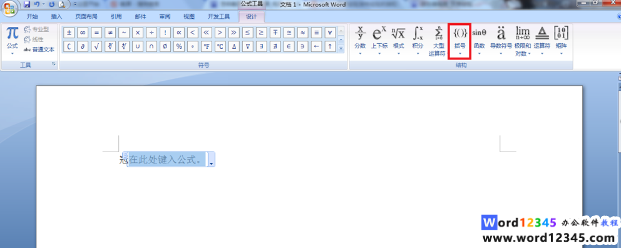Insert identical-to (≡) symbol
621x248 pixels.
[x=316, y=33]
